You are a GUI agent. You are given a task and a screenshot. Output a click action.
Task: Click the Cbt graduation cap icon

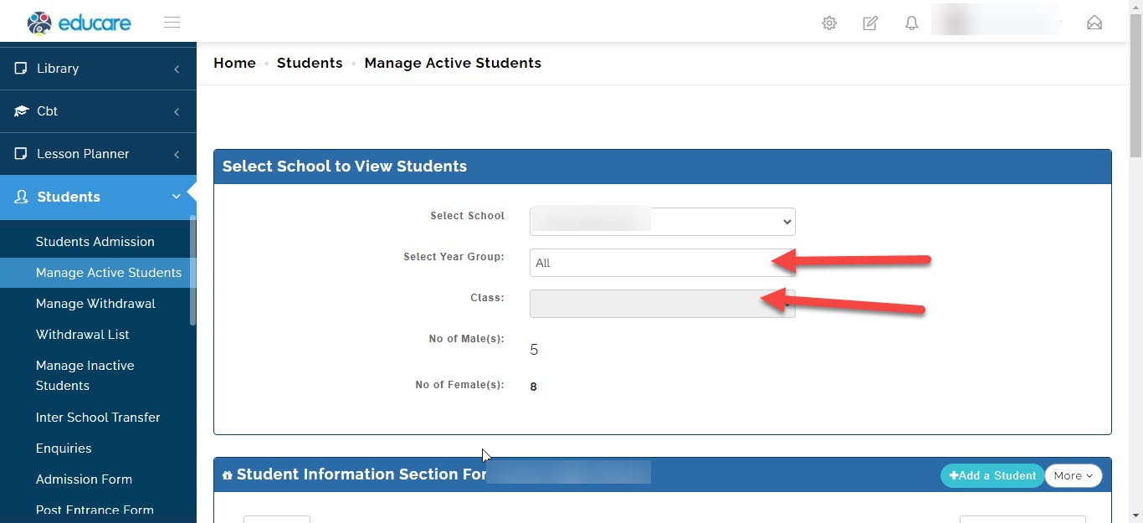pyautogui.click(x=21, y=111)
